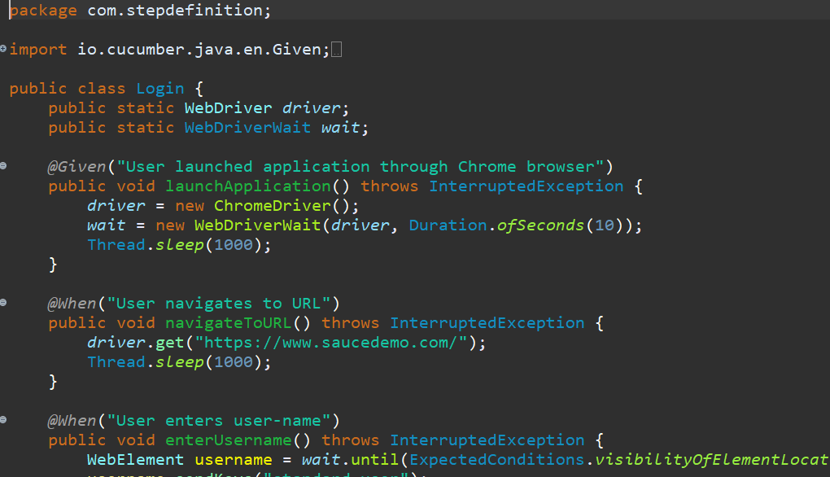Click InterruptedException in launchApplication signature
Viewport: 830px width, 477px height.
click(526, 186)
